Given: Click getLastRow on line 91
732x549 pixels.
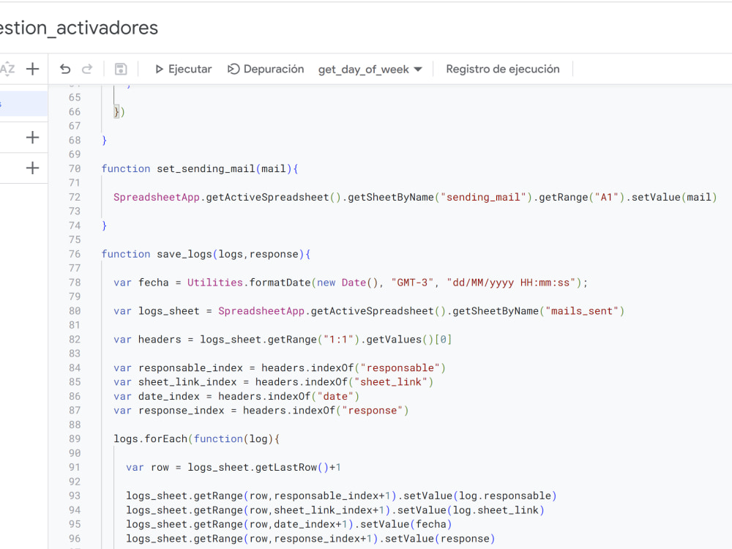Looking at the screenshot, I should (x=286, y=467).
